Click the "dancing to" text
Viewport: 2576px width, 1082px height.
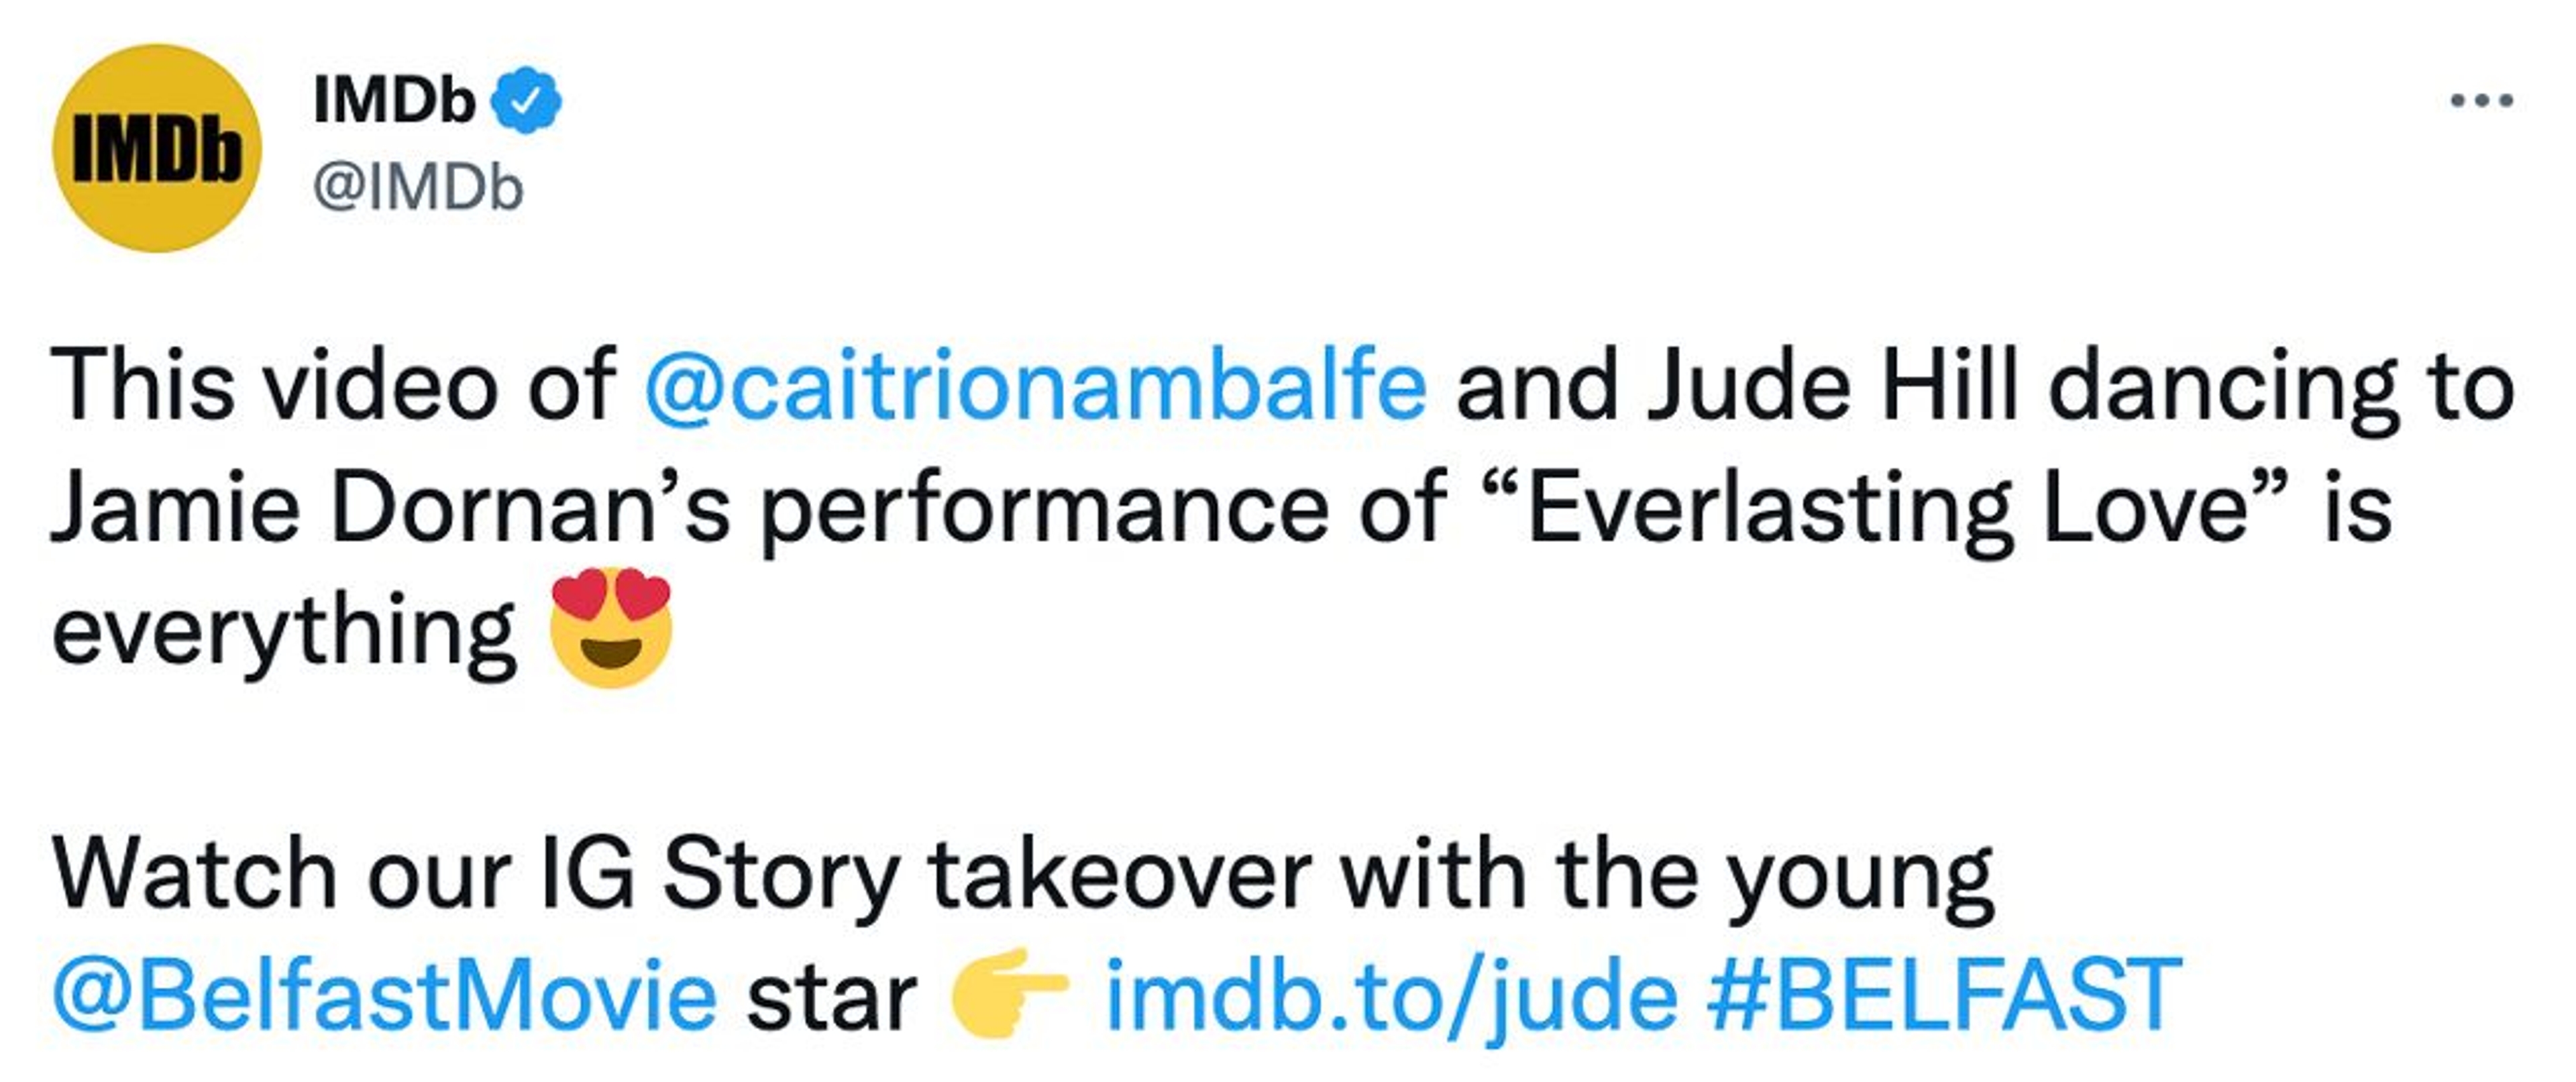coord(2280,387)
